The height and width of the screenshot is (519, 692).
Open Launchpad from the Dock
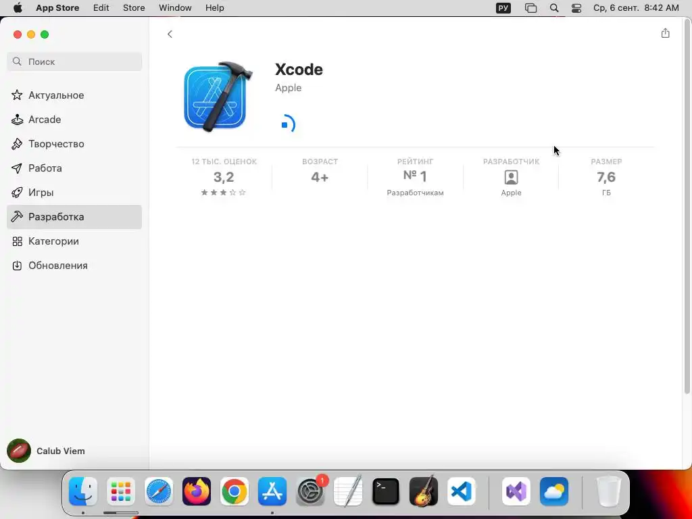click(x=121, y=491)
